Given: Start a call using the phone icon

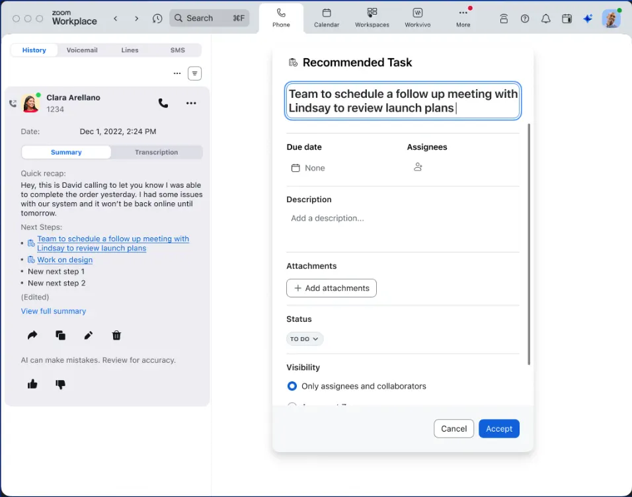Looking at the screenshot, I should pyautogui.click(x=163, y=103).
